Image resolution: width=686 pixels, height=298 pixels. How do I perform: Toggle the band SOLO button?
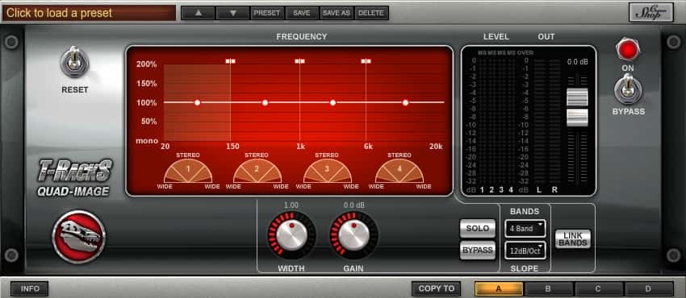tap(477, 228)
